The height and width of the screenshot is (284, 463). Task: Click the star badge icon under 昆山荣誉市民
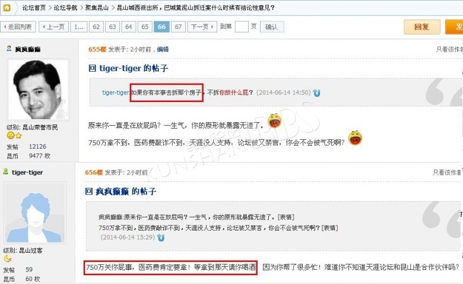[x=18, y=136]
